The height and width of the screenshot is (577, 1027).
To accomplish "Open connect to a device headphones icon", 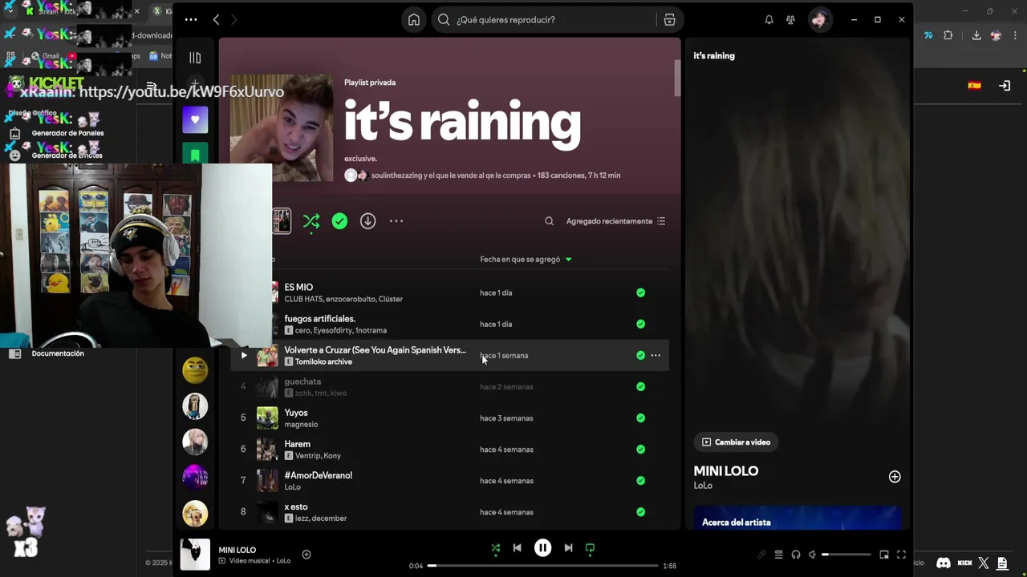I will click(x=796, y=555).
